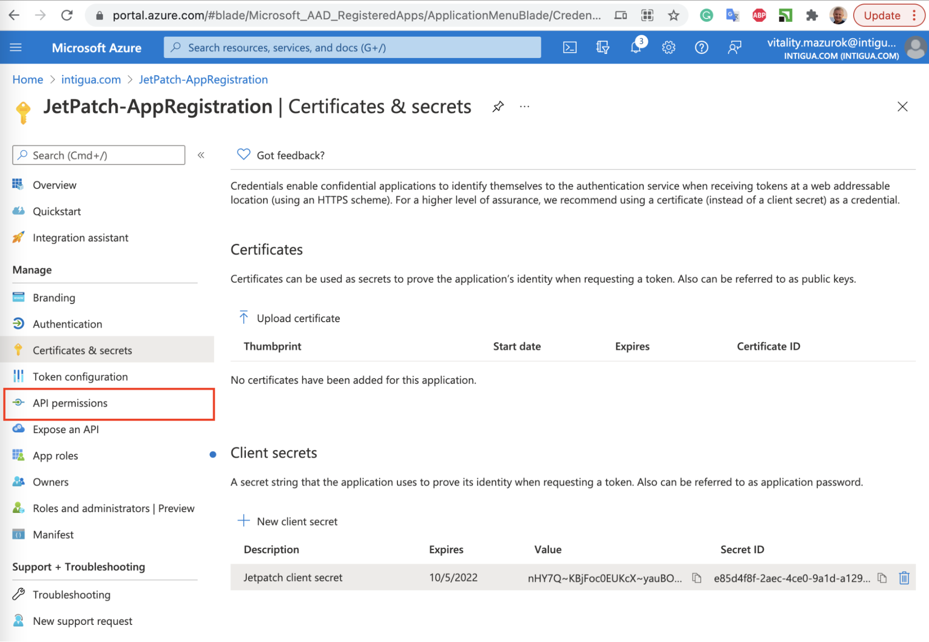Navigate to intigua.com breadcrumb link
Image resolution: width=929 pixels, height=642 pixels.
pos(91,79)
